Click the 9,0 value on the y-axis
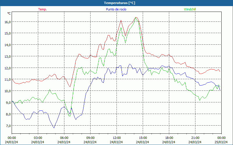The image size is (233, 145). coord(8,103)
